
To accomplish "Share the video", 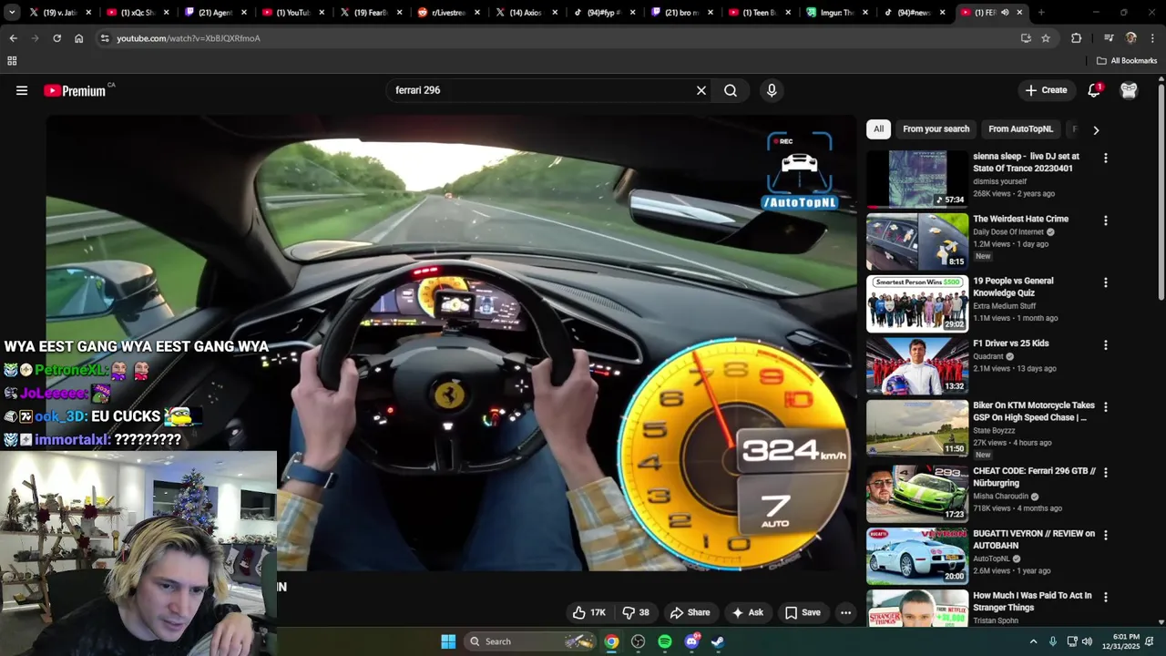I will tap(690, 612).
